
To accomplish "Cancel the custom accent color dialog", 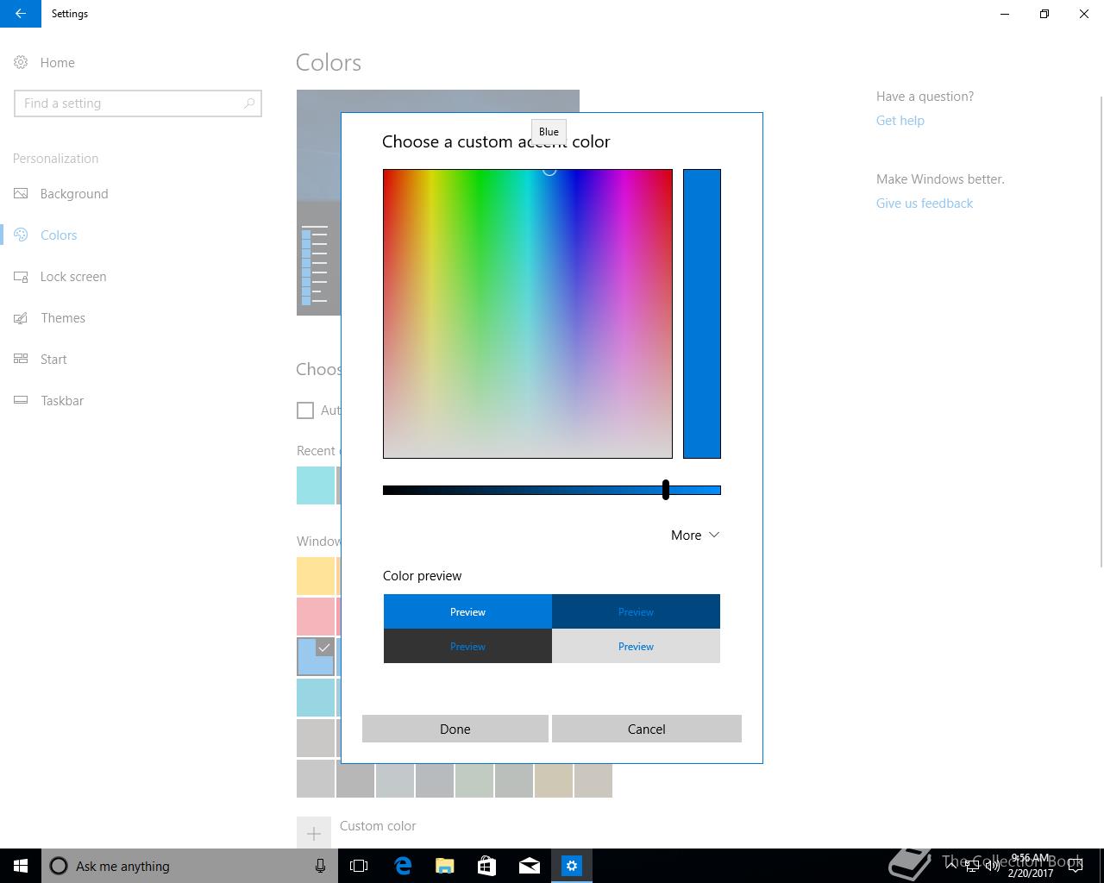I will click(x=647, y=729).
